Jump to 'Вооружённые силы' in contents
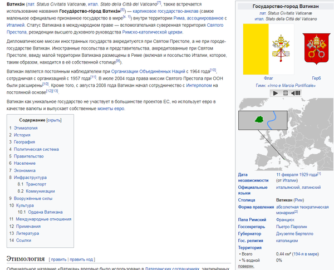The width and height of the screenshot is (334, 270). click(33, 199)
